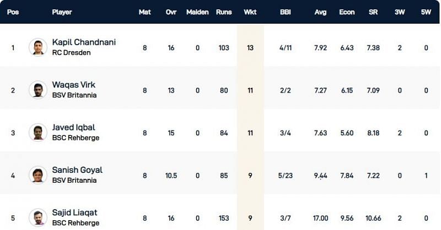Click Sanish Goyal's avatar photo
This screenshot has height=230, width=441.
pos(38,175)
